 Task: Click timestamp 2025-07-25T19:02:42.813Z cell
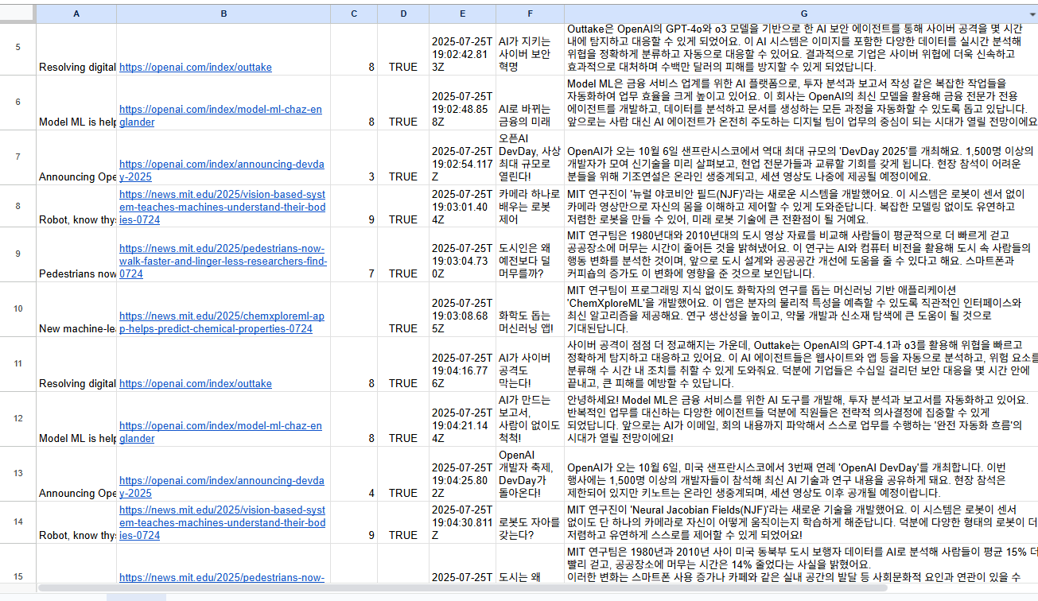462,49
